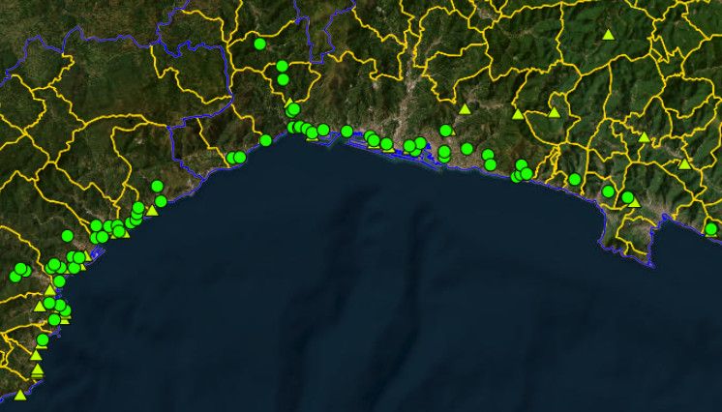Image resolution: width=722 pixels, height=412 pixels.
Task: Click lower circle of the two stacked inland circles
Action: click(x=283, y=79)
